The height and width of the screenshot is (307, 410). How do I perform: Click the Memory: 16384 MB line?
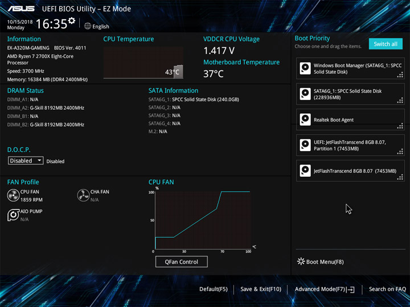click(x=47, y=80)
